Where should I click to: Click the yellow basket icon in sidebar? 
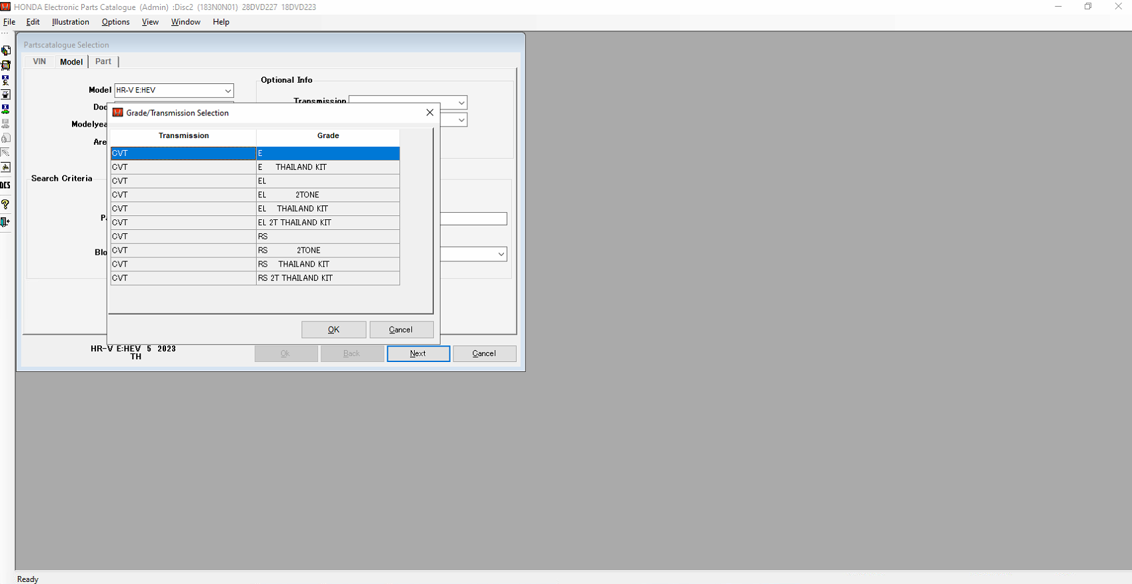pyautogui.click(x=5, y=65)
